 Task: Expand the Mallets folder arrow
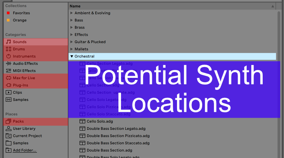coord(71,49)
